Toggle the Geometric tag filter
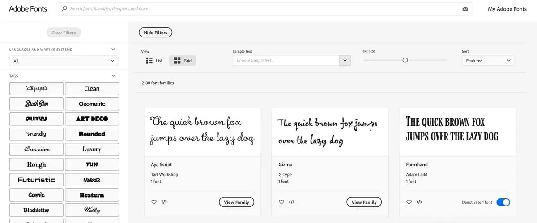 coord(92,103)
